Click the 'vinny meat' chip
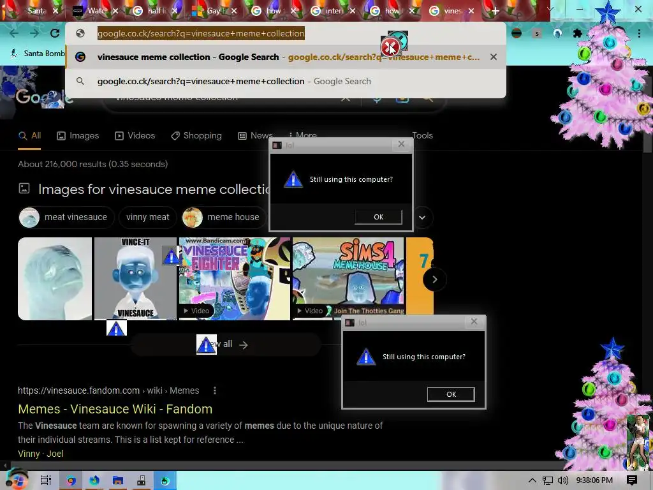 tap(148, 217)
